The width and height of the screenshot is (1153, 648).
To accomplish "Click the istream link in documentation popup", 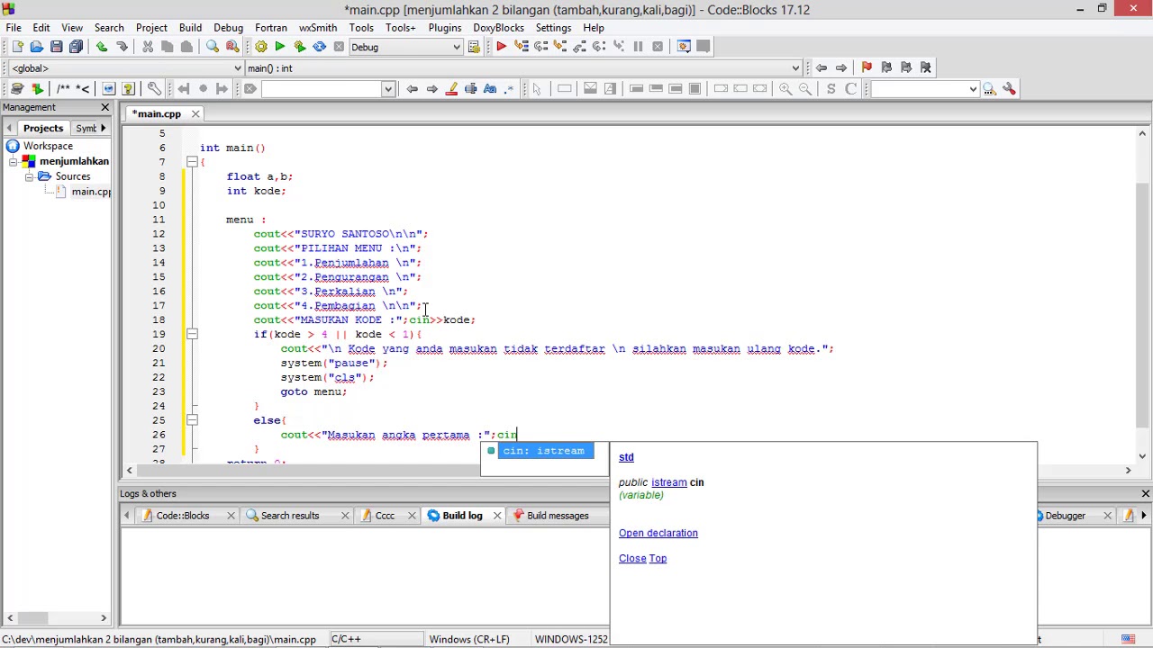I will (669, 482).
